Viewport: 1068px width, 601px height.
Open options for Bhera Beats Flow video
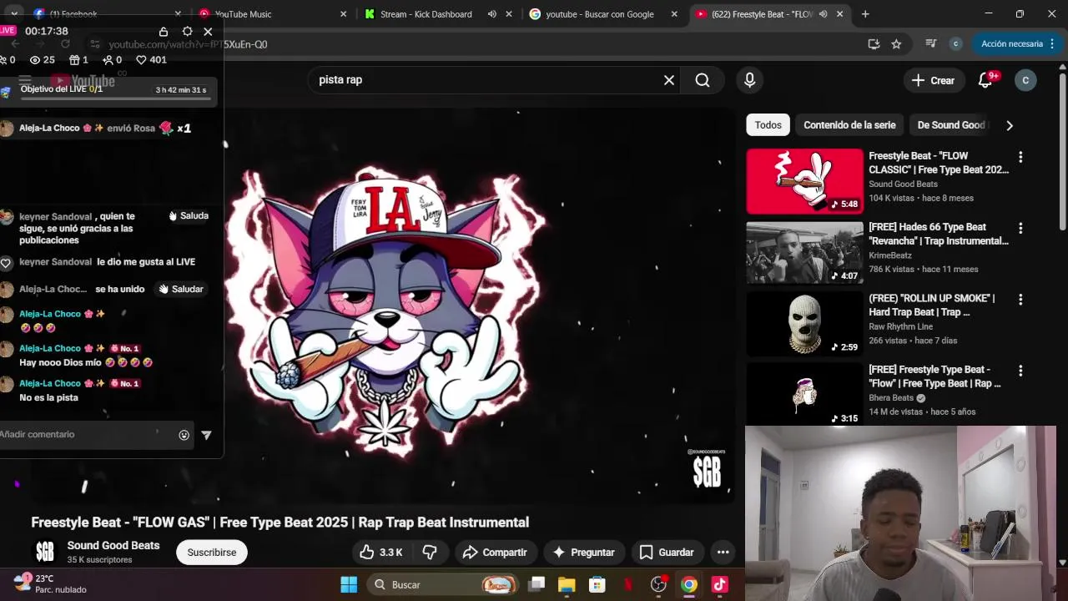(x=1020, y=371)
